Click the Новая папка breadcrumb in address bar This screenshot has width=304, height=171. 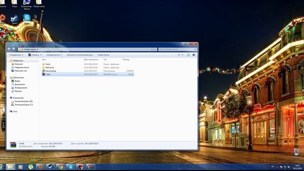click(x=30, y=49)
